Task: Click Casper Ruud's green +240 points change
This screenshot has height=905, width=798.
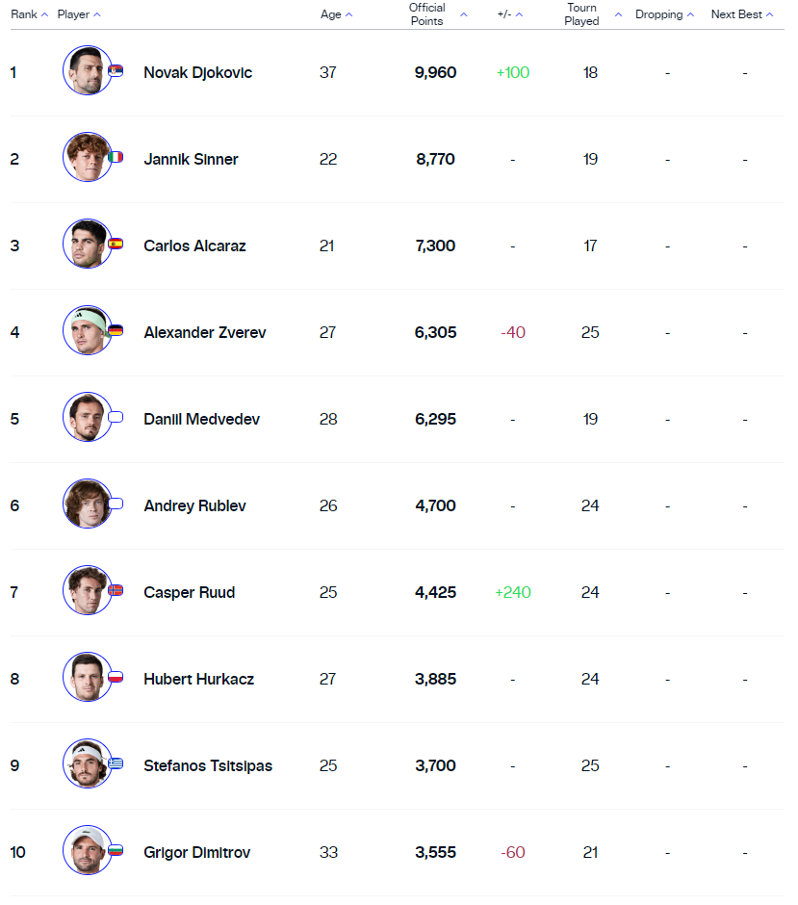Action: [512, 592]
